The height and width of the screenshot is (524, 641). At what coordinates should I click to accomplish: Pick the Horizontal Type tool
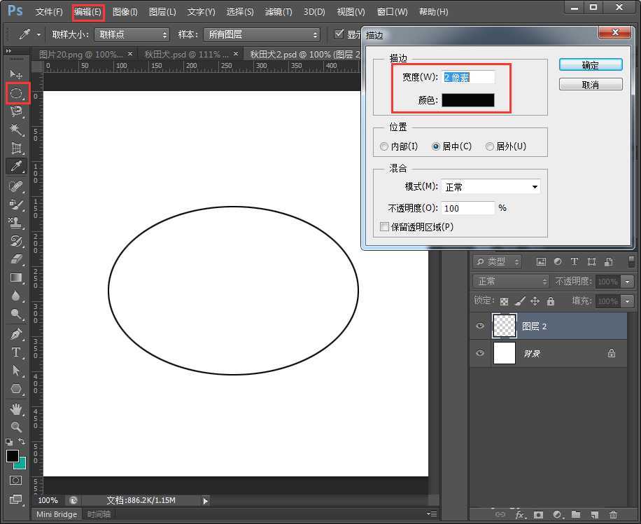(x=17, y=352)
